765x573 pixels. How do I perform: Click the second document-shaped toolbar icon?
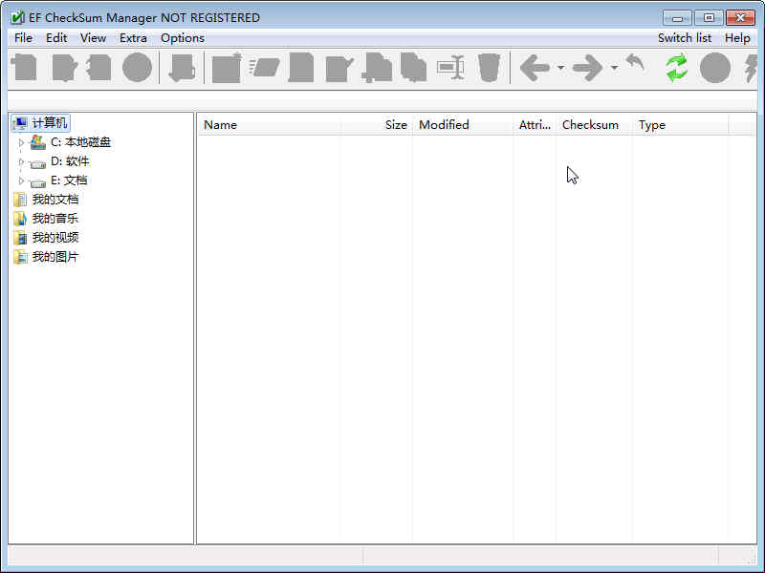point(64,67)
